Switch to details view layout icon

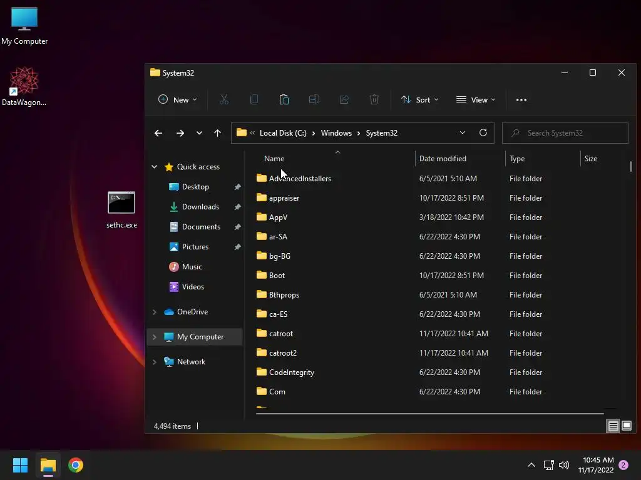tap(613, 426)
